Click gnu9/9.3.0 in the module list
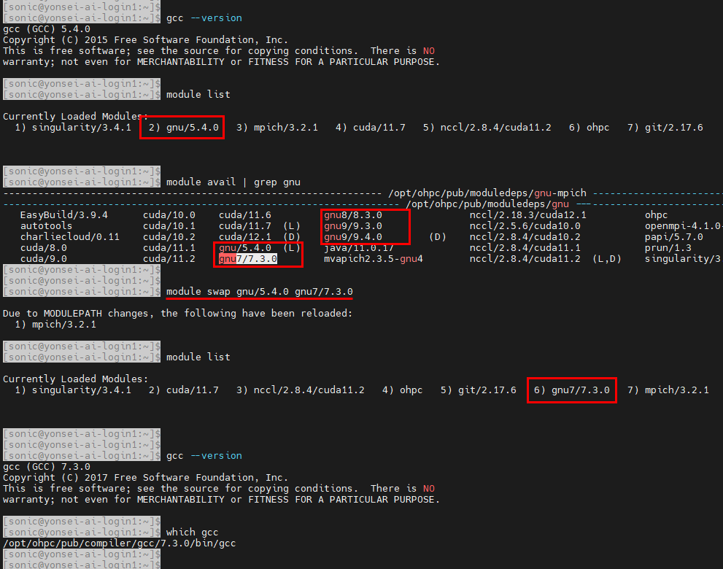Screen dimensions: 723x569 coord(352,226)
